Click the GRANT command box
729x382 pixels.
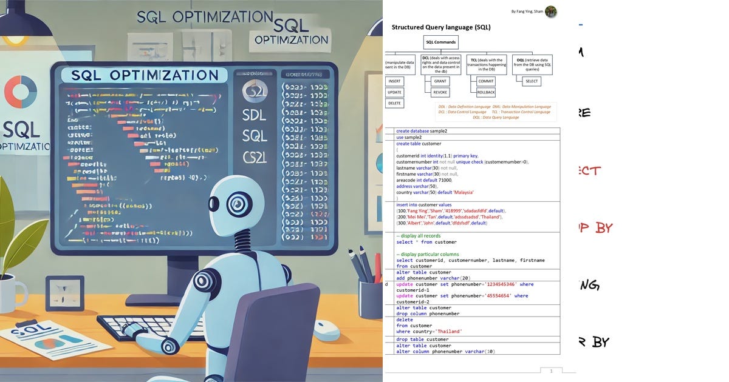click(x=441, y=81)
